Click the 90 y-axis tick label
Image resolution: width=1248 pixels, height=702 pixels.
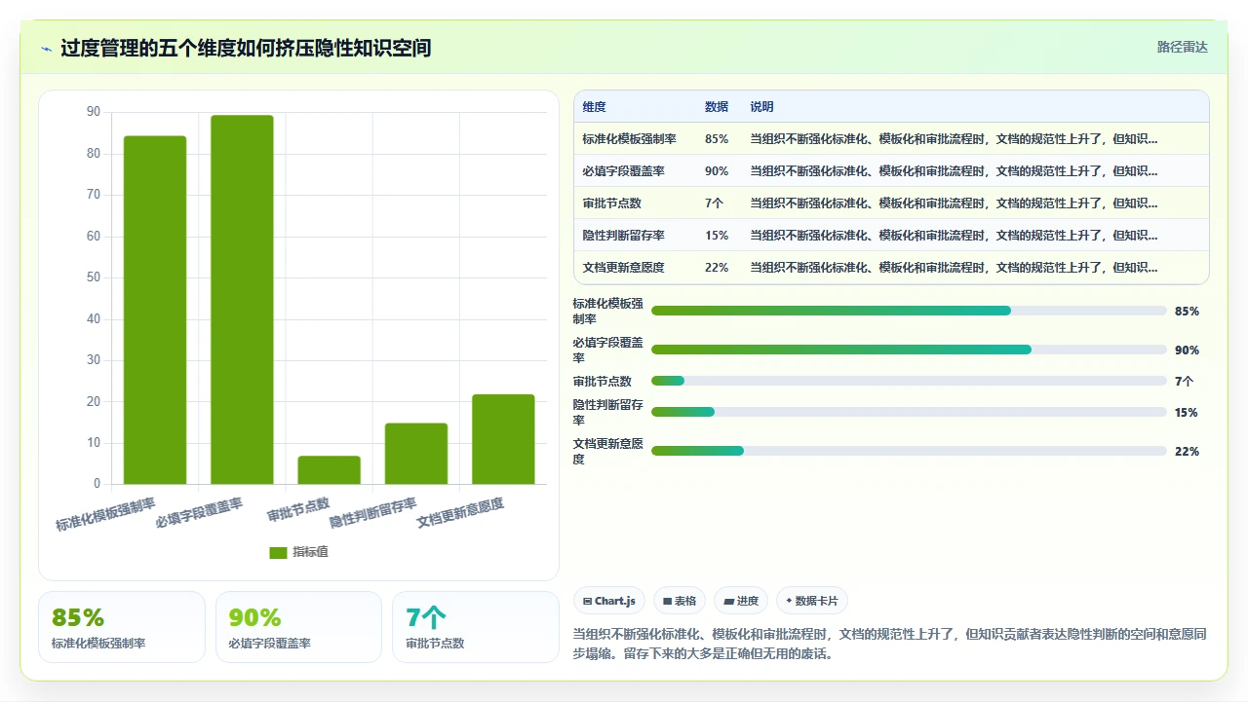(x=94, y=112)
